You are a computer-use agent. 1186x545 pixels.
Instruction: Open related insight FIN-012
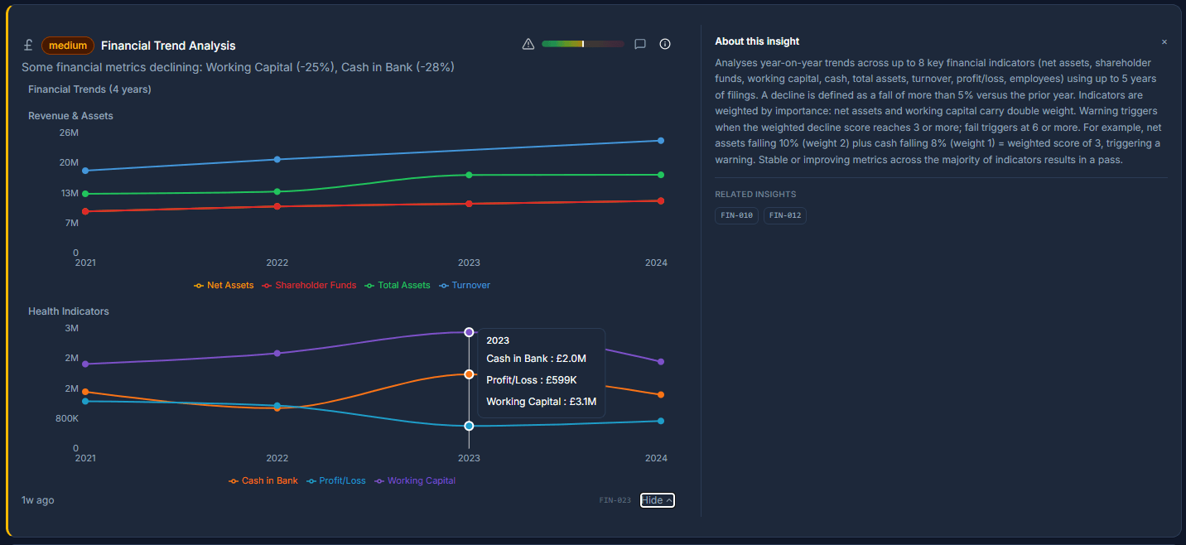coord(785,215)
